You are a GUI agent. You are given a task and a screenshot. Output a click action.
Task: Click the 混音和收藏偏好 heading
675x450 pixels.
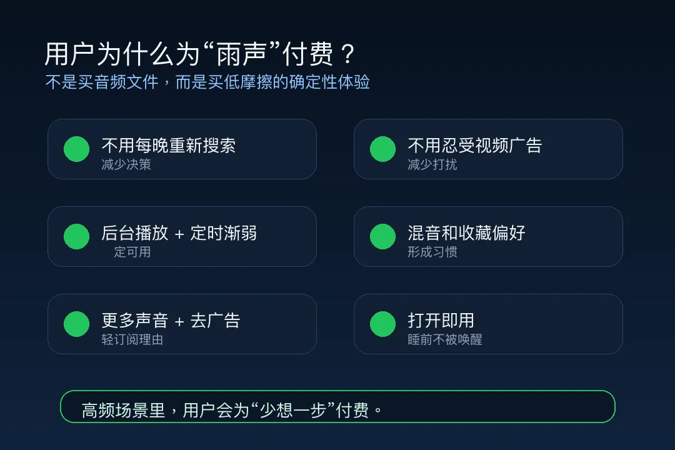pos(467,233)
